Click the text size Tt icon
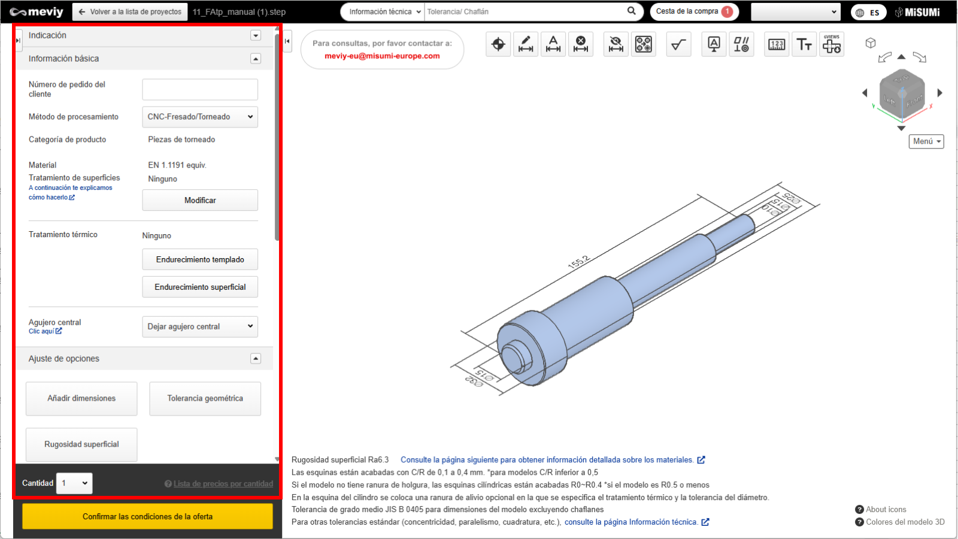958x539 pixels. click(x=804, y=44)
